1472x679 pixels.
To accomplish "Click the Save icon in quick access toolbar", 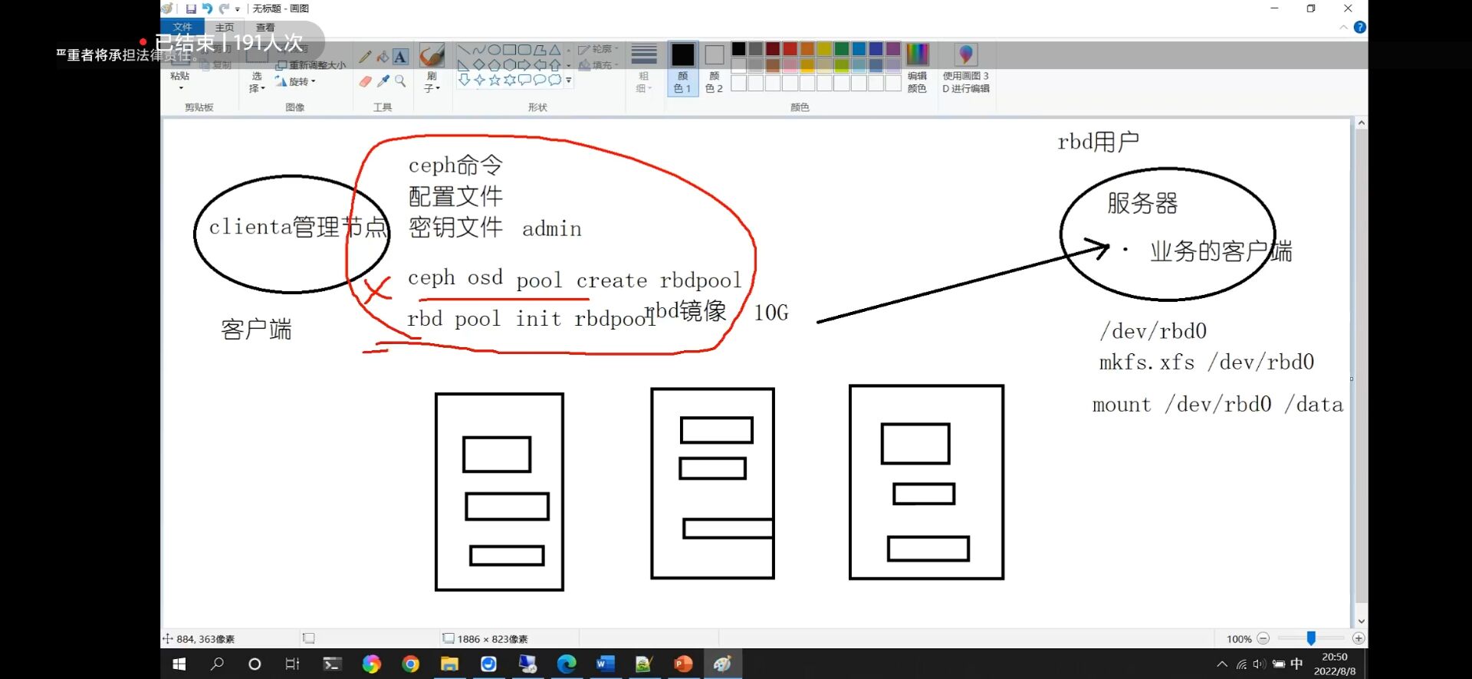I will [x=191, y=8].
